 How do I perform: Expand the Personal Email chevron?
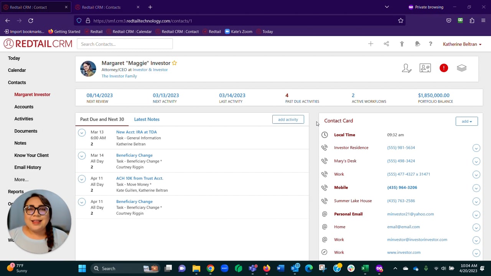click(x=476, y=215)
